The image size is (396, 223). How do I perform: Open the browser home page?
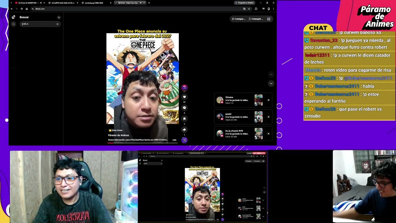tap(27, 9)
